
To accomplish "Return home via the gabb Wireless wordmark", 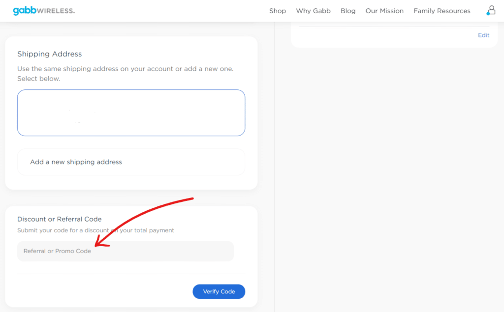I will pos(44,10).
